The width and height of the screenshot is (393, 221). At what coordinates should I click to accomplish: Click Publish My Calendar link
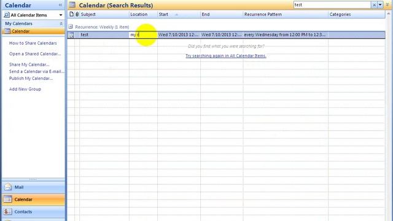tap(31, 79)
